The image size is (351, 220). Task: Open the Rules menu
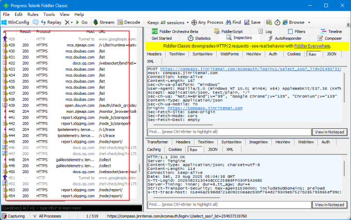click(x=33, y=14)
